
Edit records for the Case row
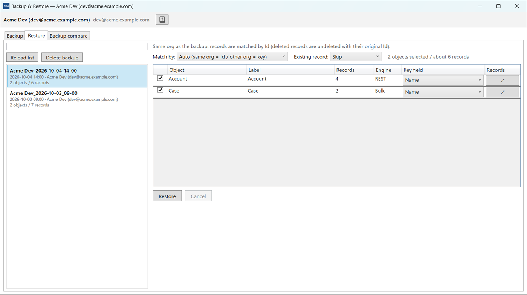click(x=502, y=92)
